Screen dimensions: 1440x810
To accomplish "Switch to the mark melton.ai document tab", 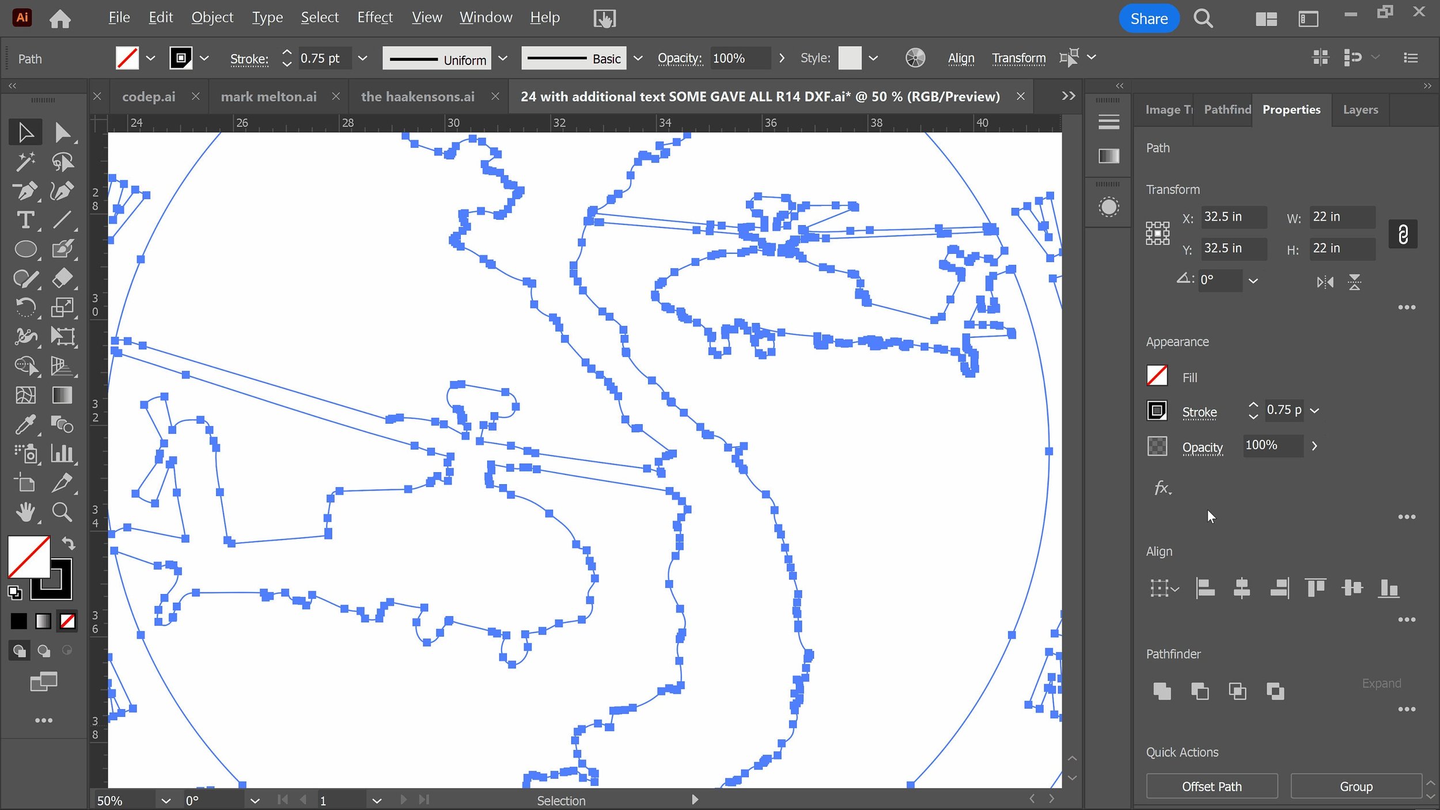I will (268, 97).
